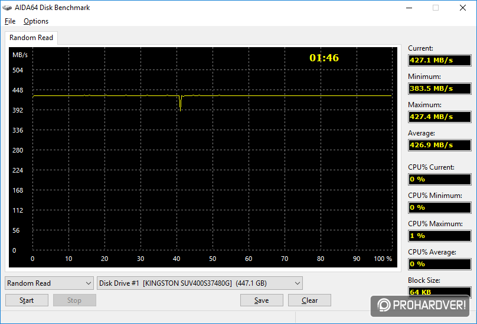The width and height of the screenshot is (477, 324).
Task: Click the 100 % label on graph axis
Action: click(383, 259)
